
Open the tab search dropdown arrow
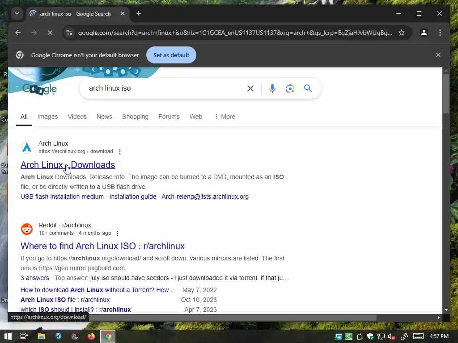click(17, 13)
